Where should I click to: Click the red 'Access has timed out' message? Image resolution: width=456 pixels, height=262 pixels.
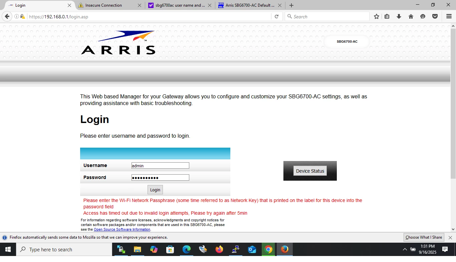[165, 213]
